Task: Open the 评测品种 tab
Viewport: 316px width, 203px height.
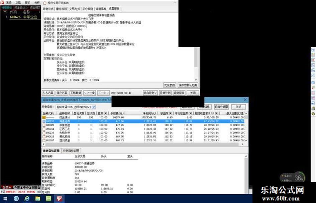Action: pyautogui.click(x=101, y=9)
